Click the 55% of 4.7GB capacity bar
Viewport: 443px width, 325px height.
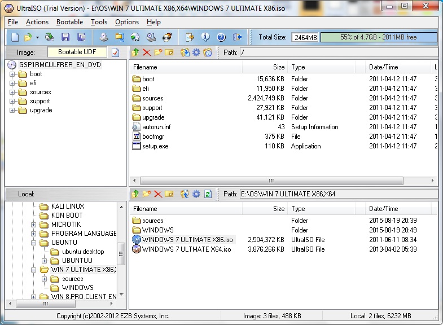pos(379,37)
